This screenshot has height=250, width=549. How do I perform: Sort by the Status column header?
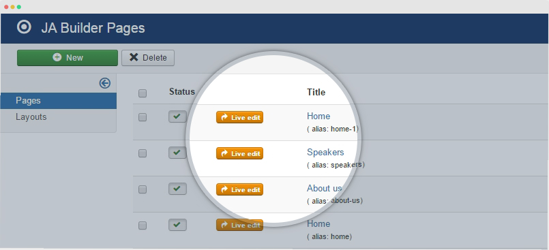tap(181, 91)
